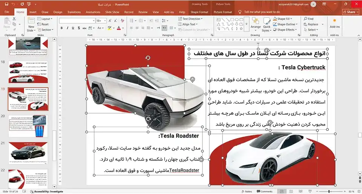
Task: Click Increase Font Size icon
Action: pos(110,21)
